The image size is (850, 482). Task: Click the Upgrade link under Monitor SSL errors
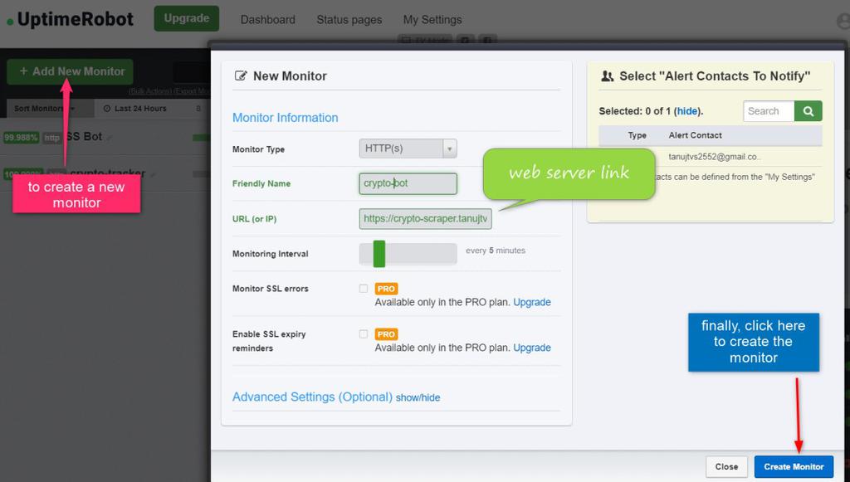click(x=532, y=302)
